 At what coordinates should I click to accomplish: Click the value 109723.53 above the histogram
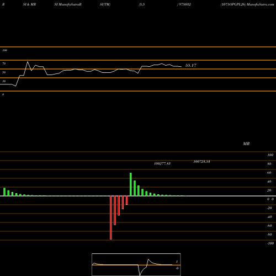[201, 162]
